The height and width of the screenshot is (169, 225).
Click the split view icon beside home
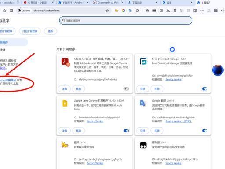tap(11, 11)
